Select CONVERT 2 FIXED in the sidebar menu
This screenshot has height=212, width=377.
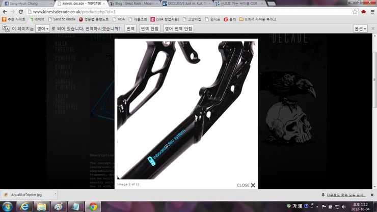click(64, 70)
